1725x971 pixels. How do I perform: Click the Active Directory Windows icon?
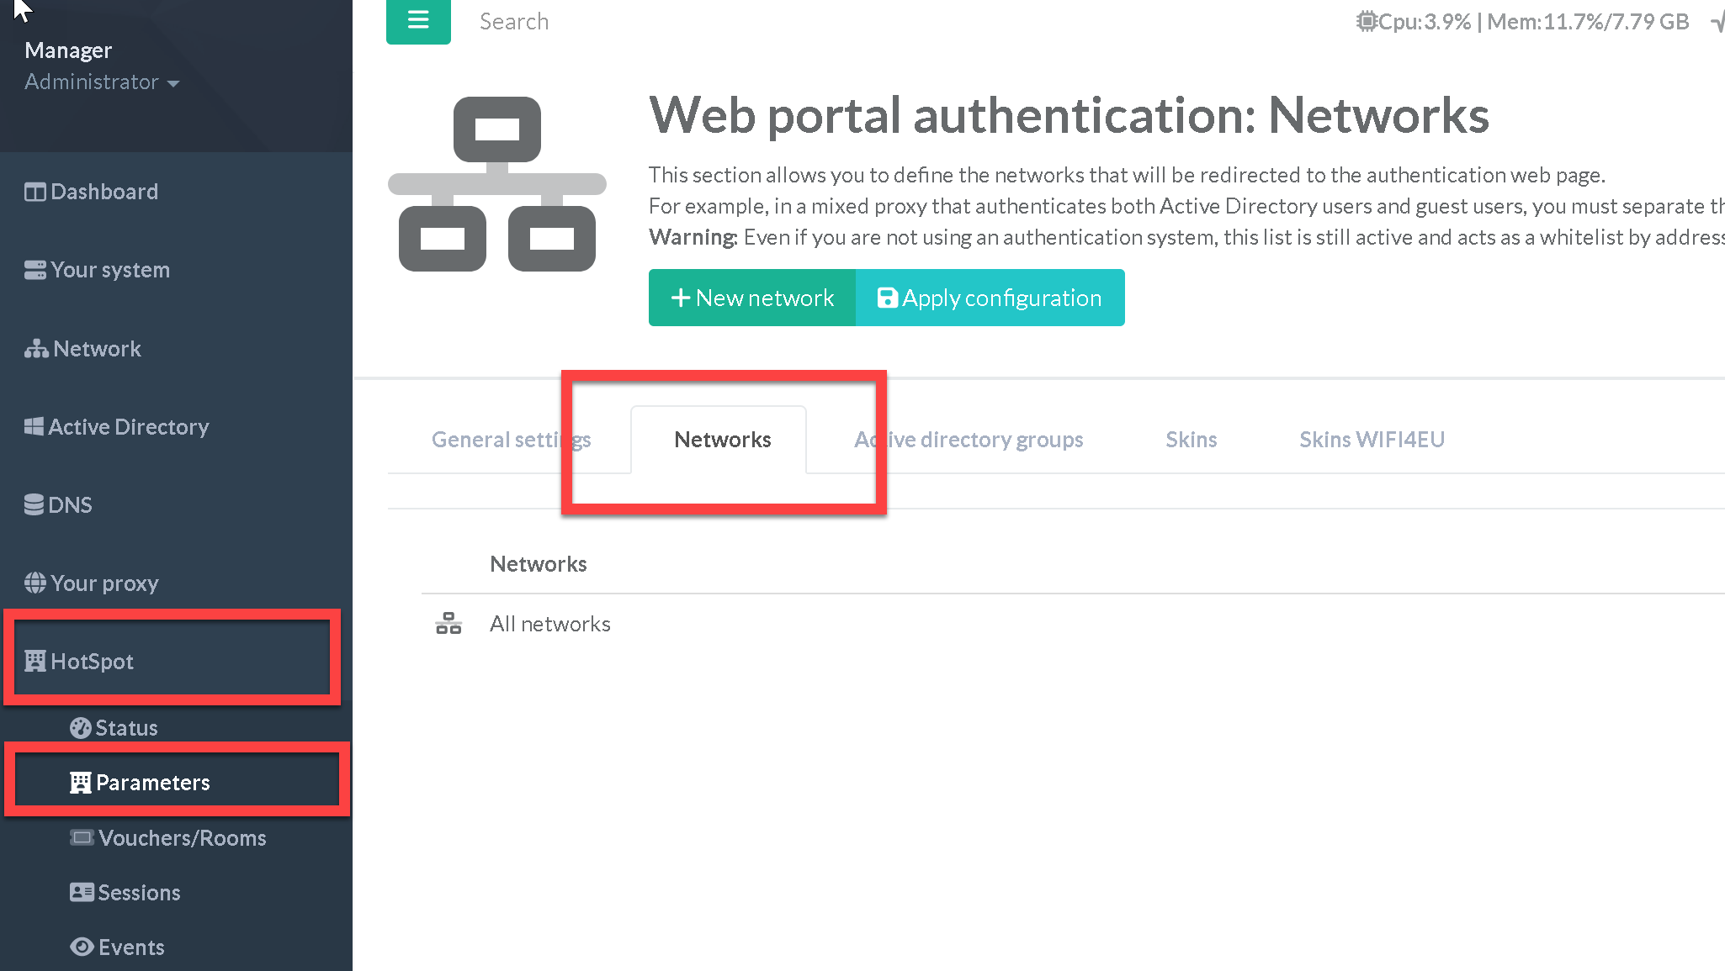tap(34, 427)
